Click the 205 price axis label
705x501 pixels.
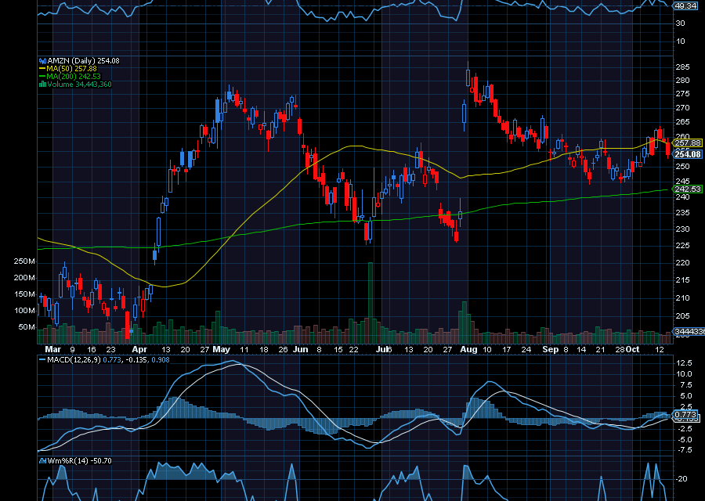(682, 316)
